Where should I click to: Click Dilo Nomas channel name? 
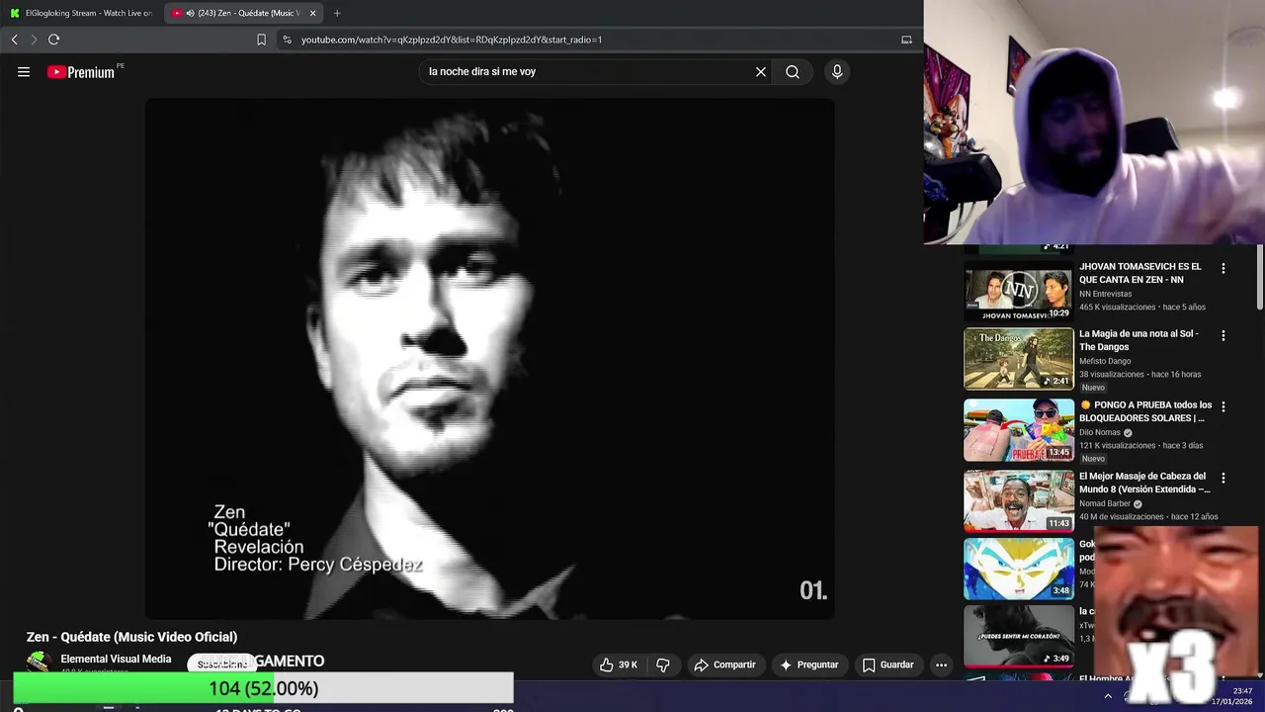1100,432
